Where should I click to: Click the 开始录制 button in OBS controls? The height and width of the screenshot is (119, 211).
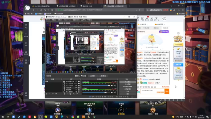pos(128,84)
